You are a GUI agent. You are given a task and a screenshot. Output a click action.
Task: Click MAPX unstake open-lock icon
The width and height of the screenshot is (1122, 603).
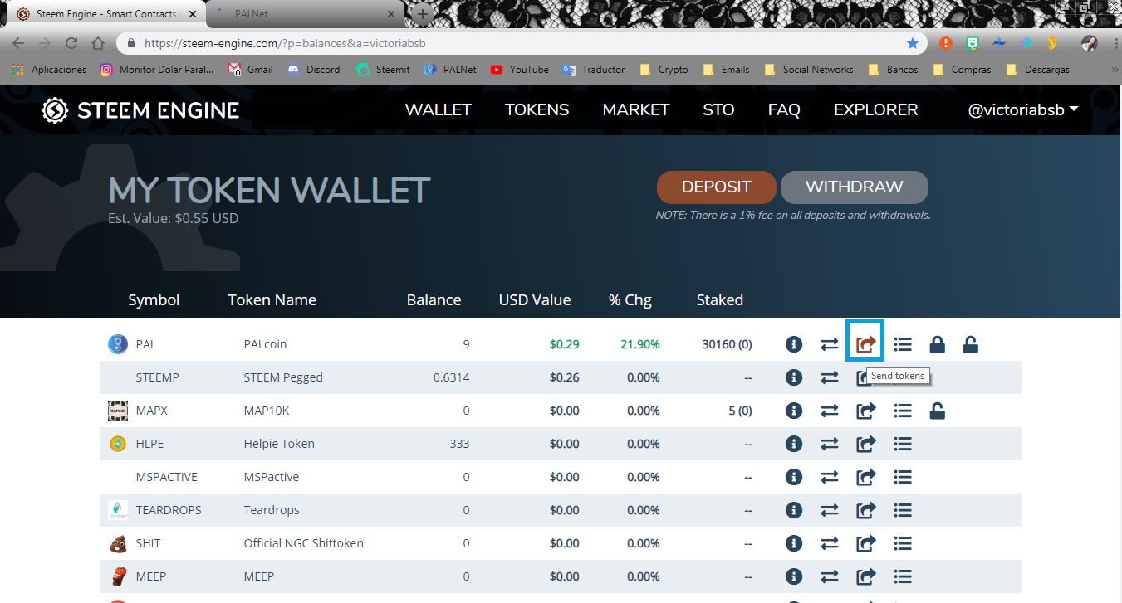pos(937,411)
